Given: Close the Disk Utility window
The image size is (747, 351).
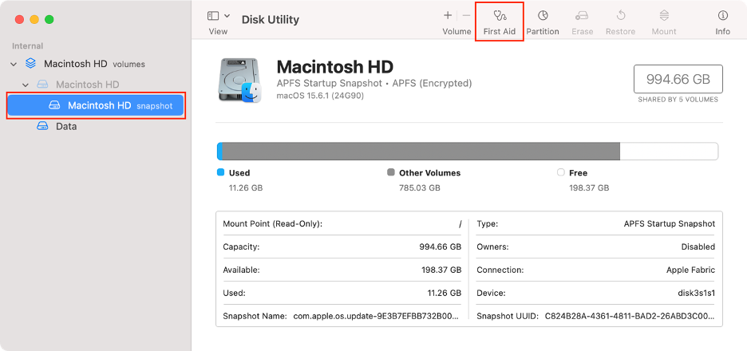Looking at the screenshot, I should 19,19.
